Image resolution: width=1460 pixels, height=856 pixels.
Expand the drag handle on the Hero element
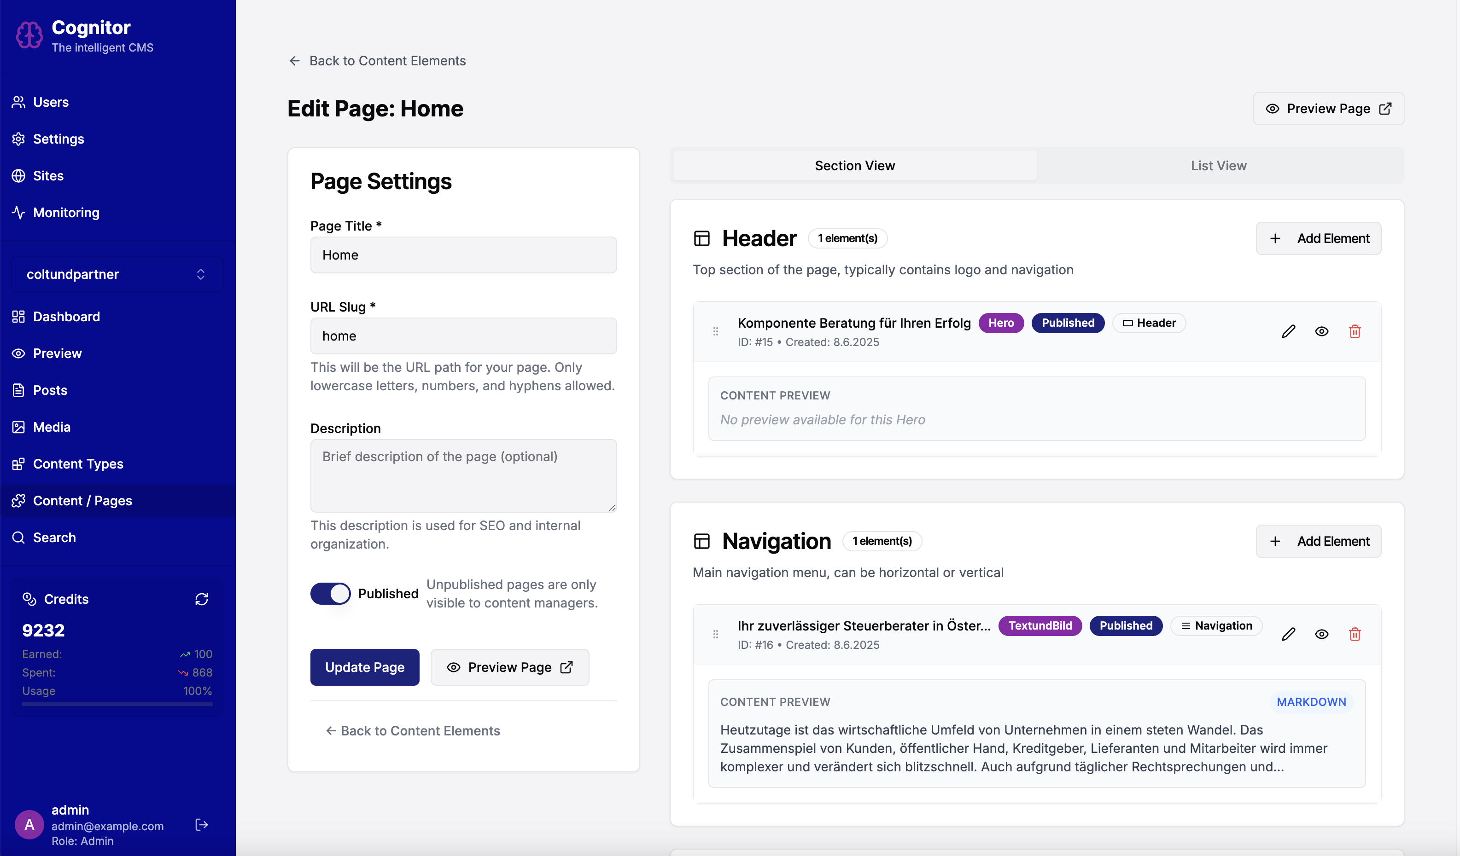point(716,331)
